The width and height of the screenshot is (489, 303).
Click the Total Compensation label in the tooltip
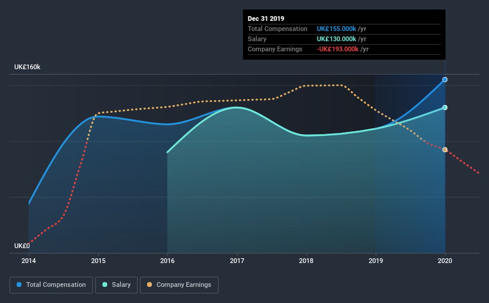(x=278, y=29)
